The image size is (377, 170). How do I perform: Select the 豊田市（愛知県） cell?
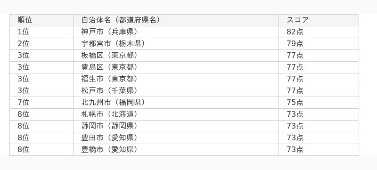click(176, 138)
